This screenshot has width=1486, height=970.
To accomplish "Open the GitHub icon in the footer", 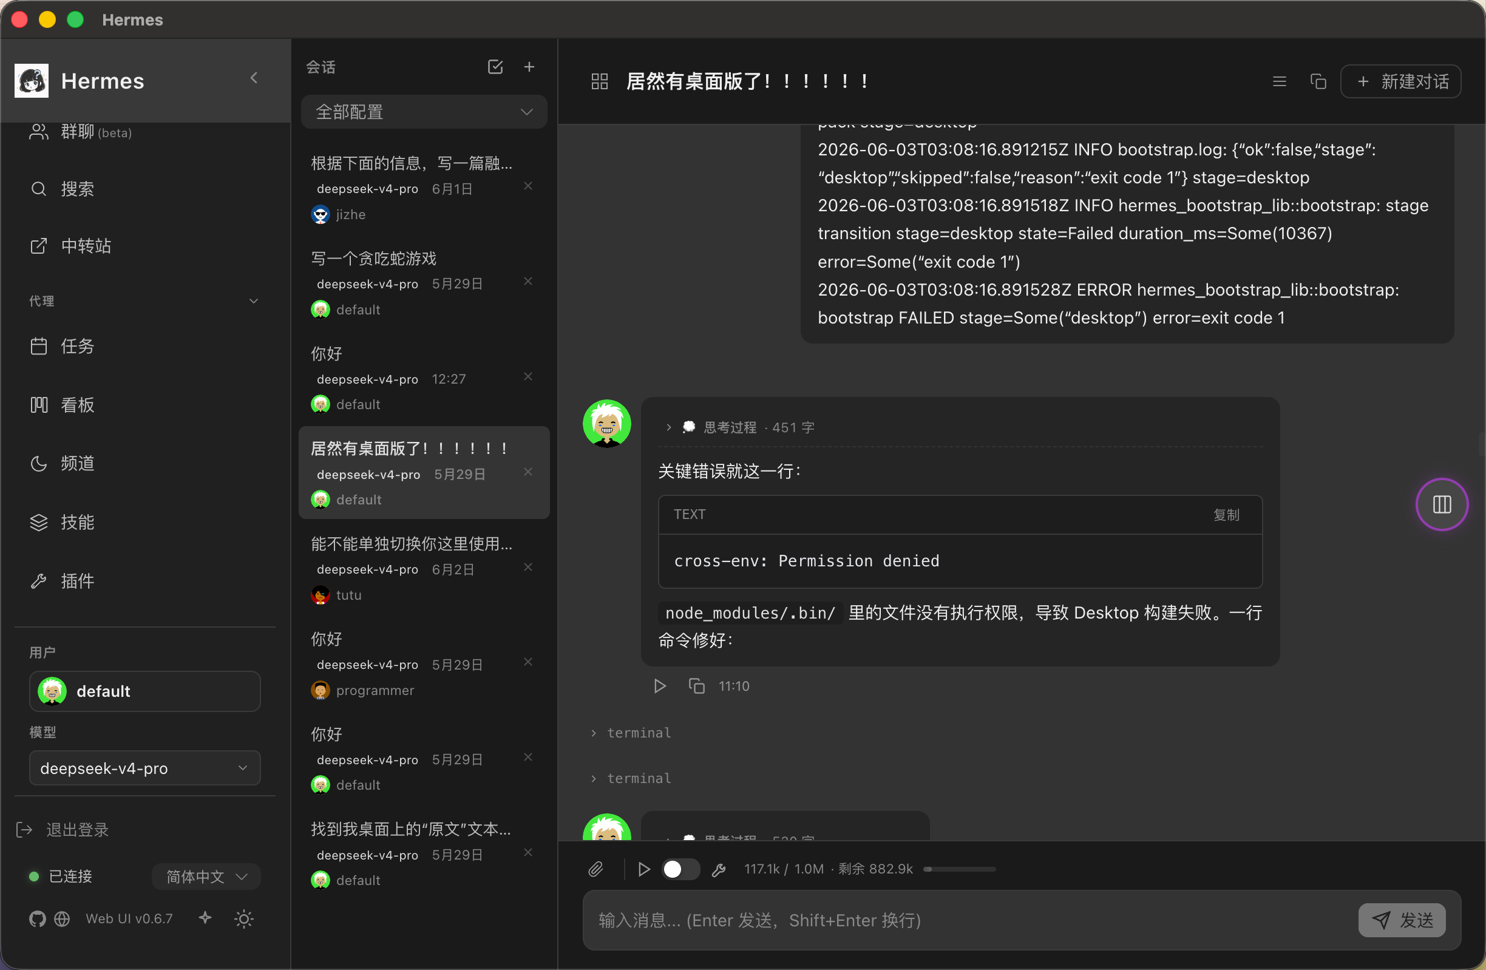I will [38, 919].
